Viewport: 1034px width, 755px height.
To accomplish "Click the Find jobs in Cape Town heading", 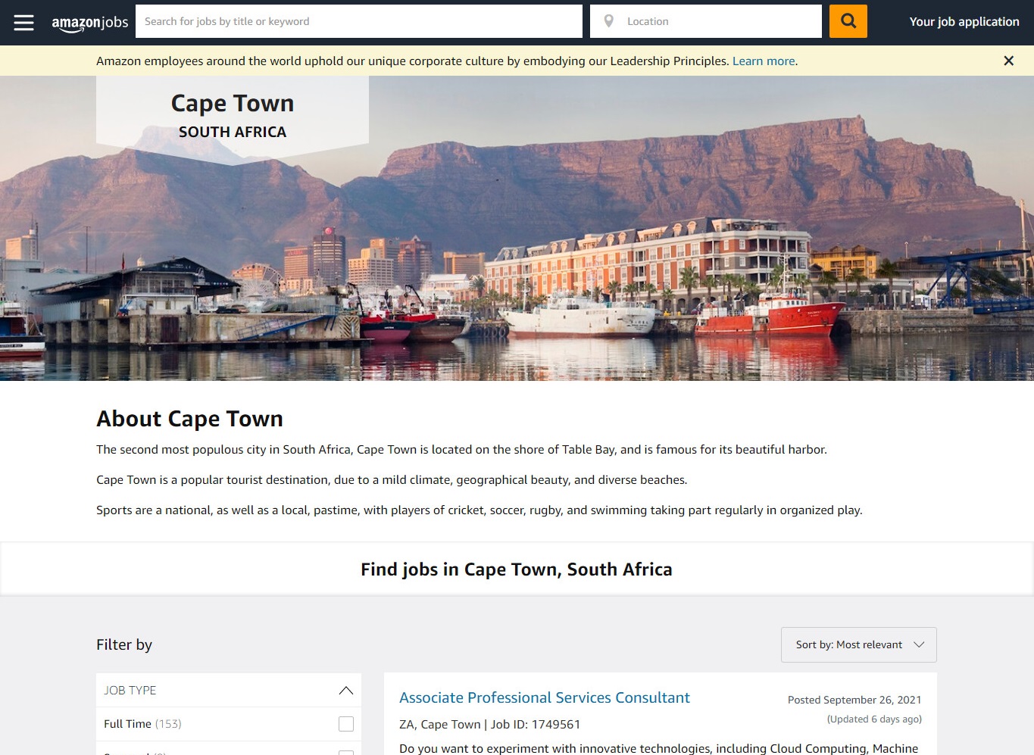I will coord(516,569).
